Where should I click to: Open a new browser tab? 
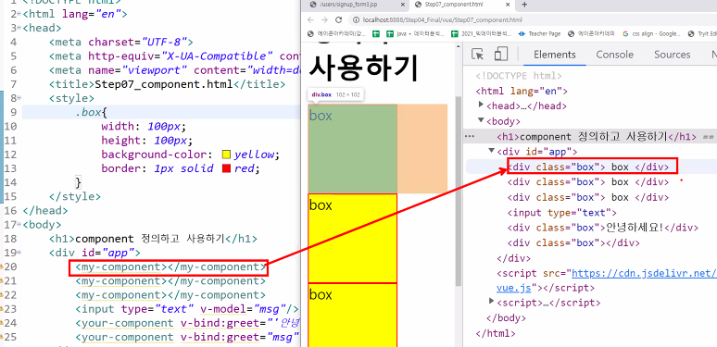524,5
